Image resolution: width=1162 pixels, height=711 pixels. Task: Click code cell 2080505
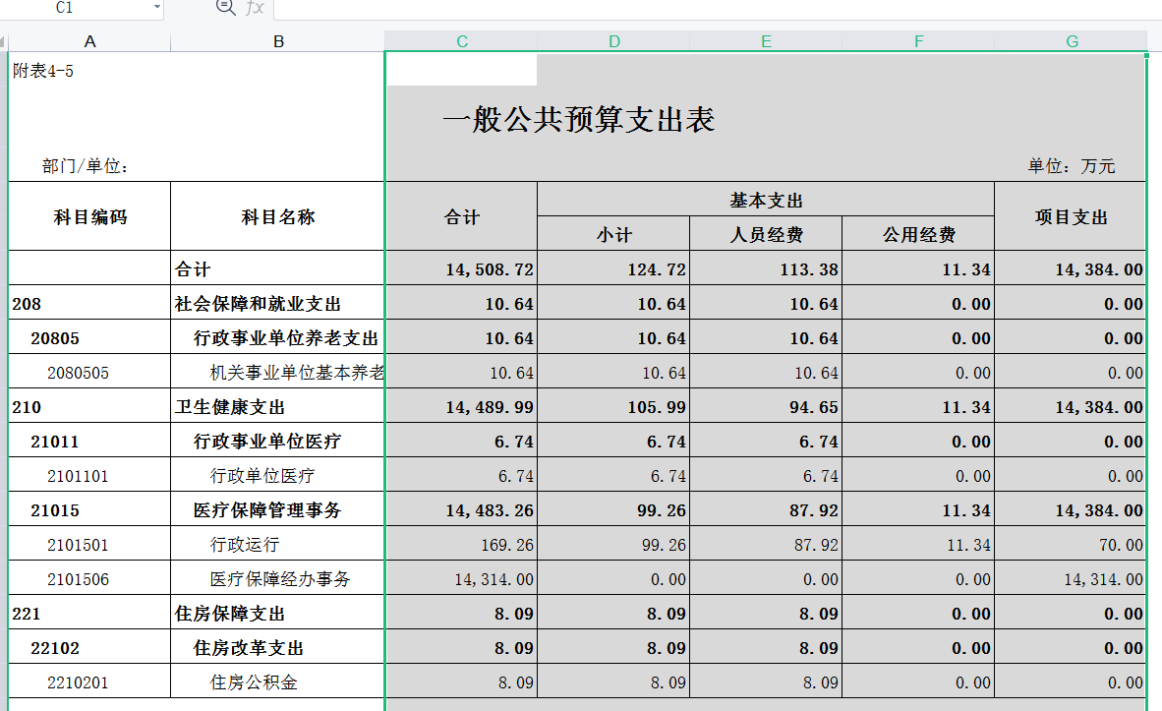(89, 372)
